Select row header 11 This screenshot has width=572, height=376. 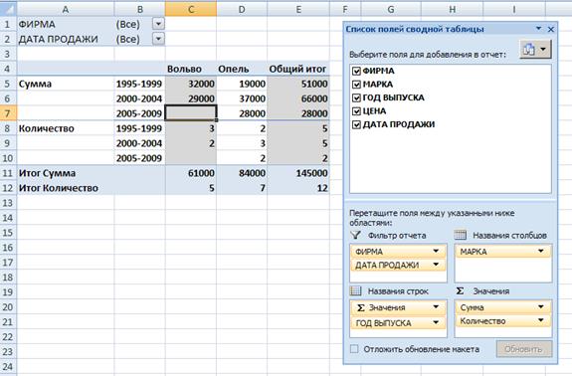coord(8,173)
